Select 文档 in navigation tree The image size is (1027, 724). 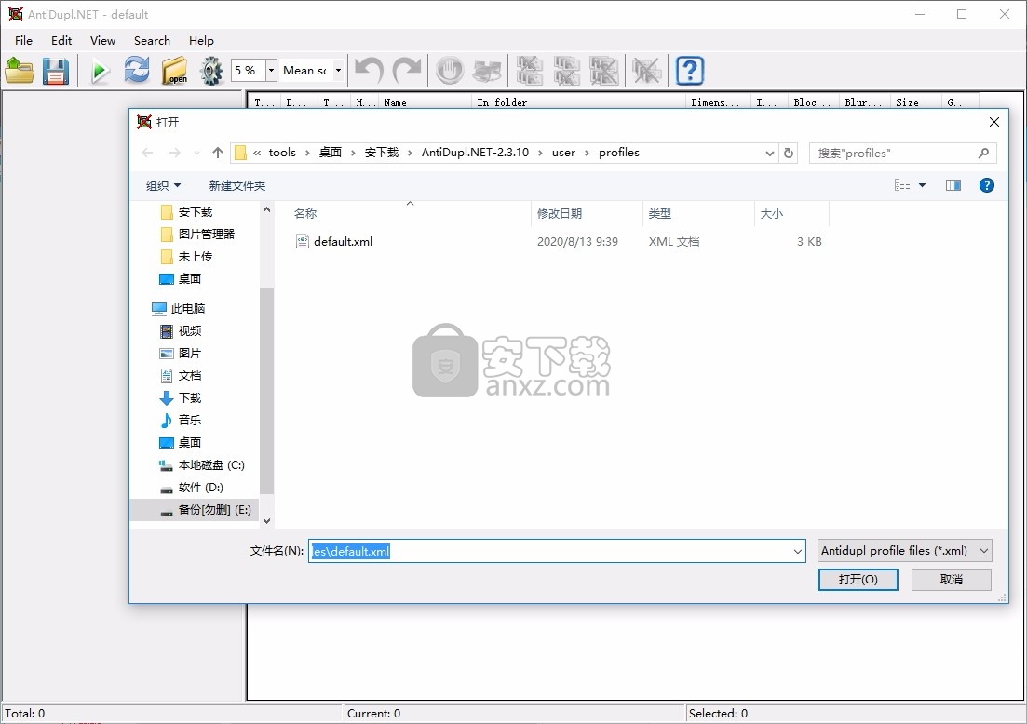[x=189, y=376]
